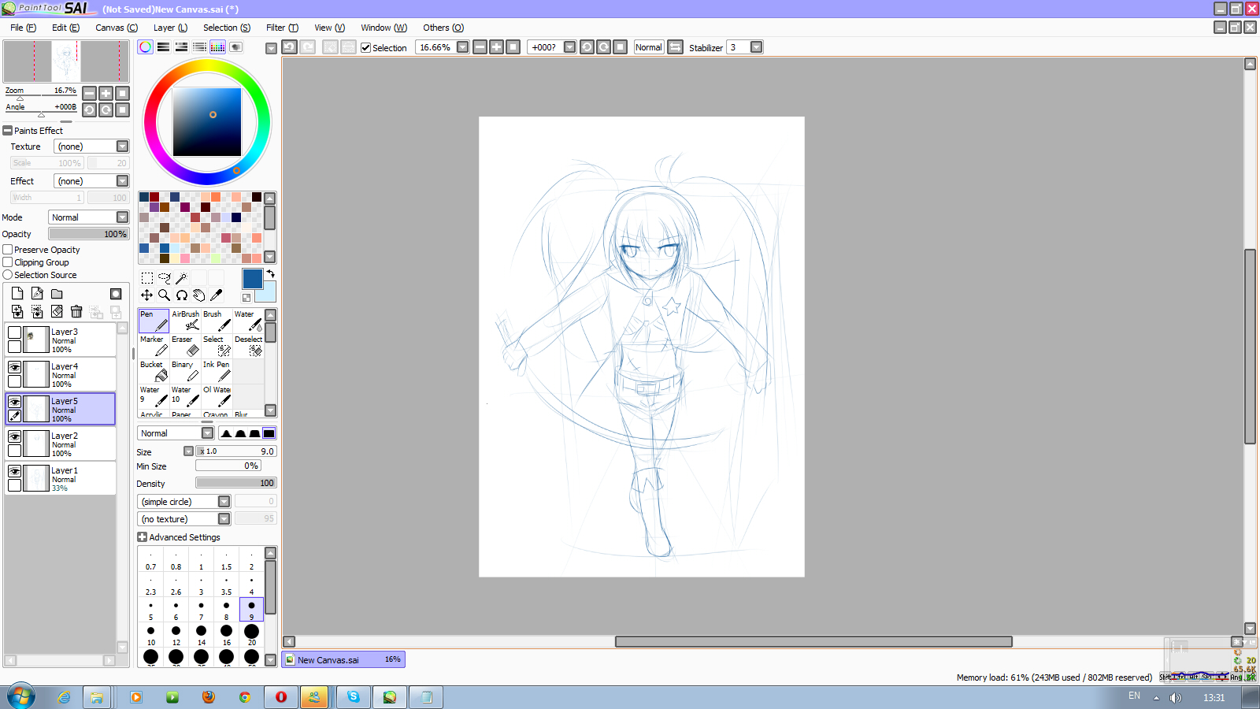Hide Layer2 using its eye icon
The width and height of the screenshot is (1260, 709).
14,436
